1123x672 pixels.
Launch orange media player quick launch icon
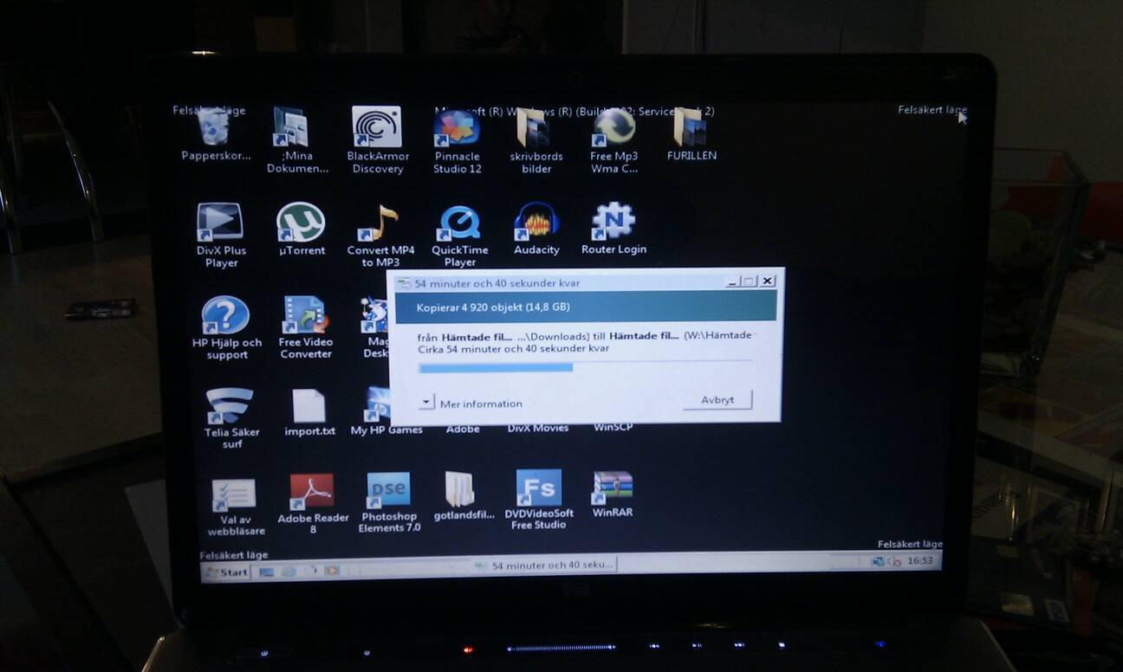coord(332,571)
